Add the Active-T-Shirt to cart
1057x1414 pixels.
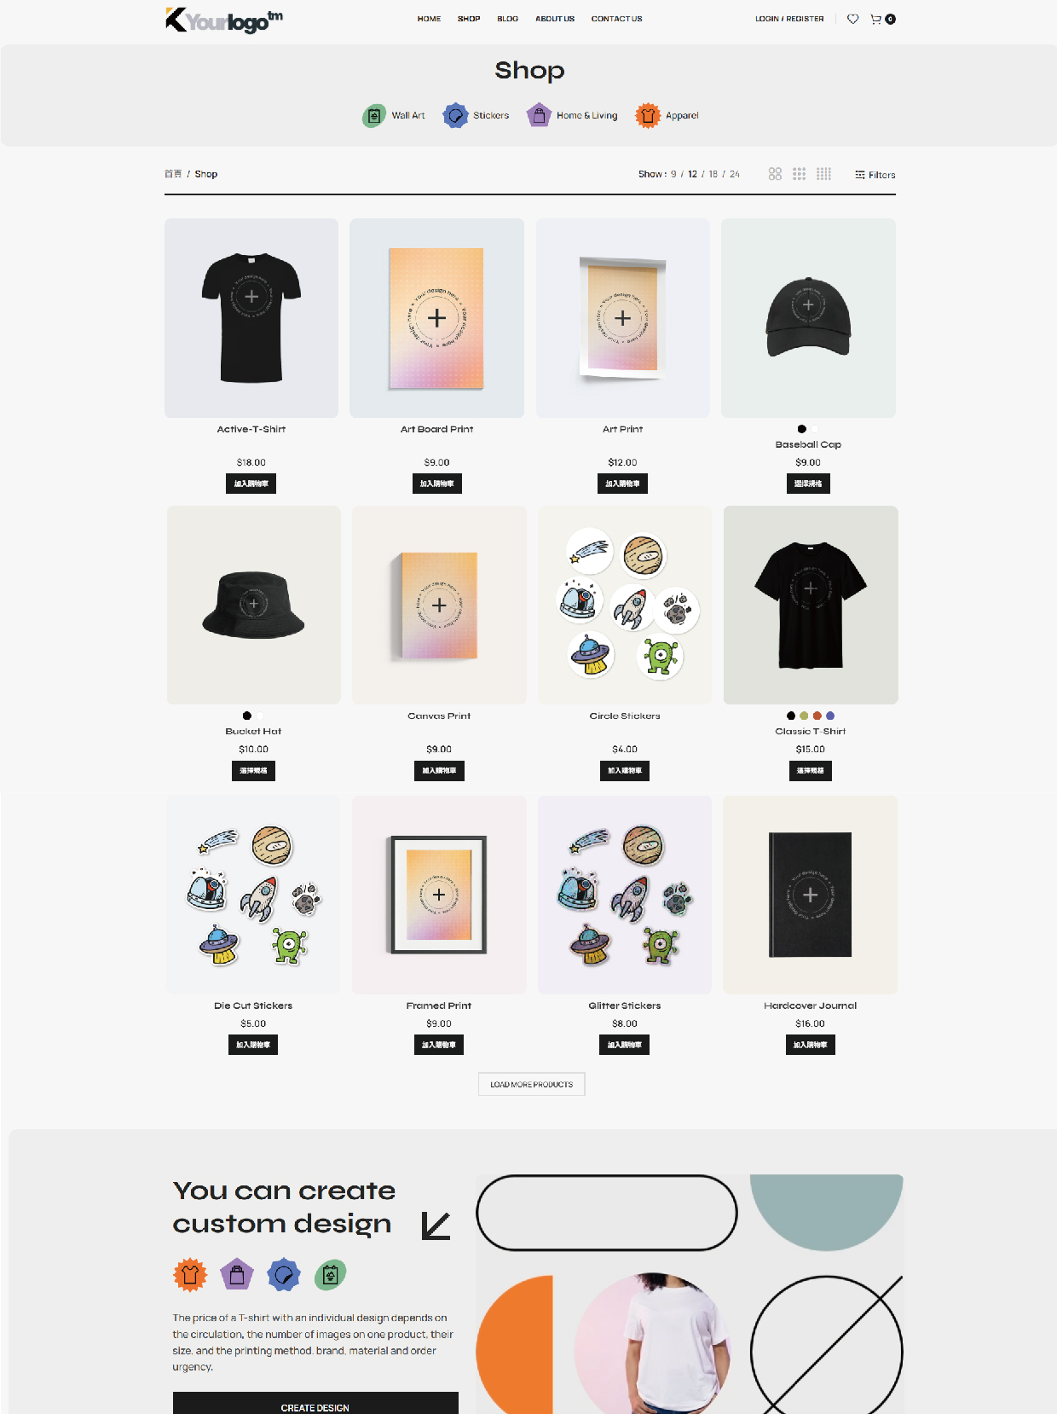coord(251,484)
